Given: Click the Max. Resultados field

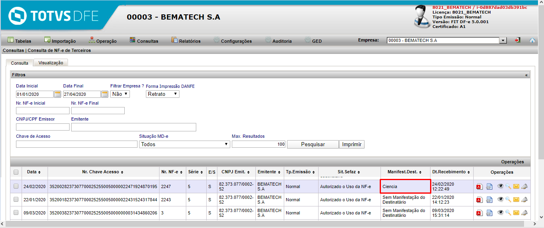Looking at the screenshot, I should tap(259, 144).
